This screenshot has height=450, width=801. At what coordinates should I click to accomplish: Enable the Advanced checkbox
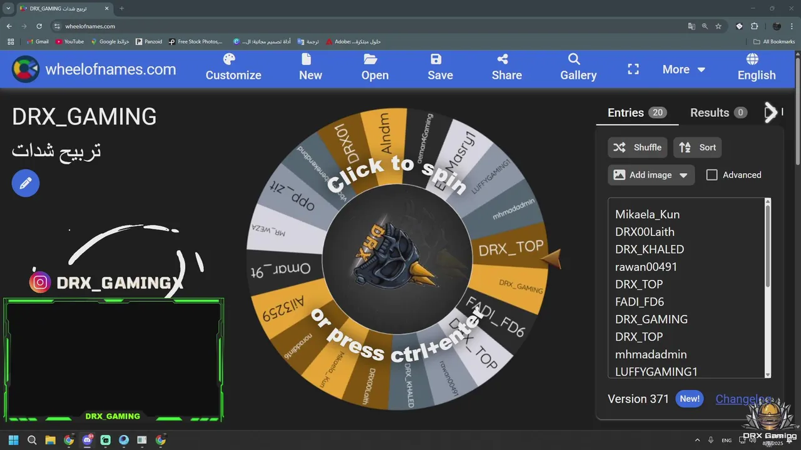[x=712, y=175]
